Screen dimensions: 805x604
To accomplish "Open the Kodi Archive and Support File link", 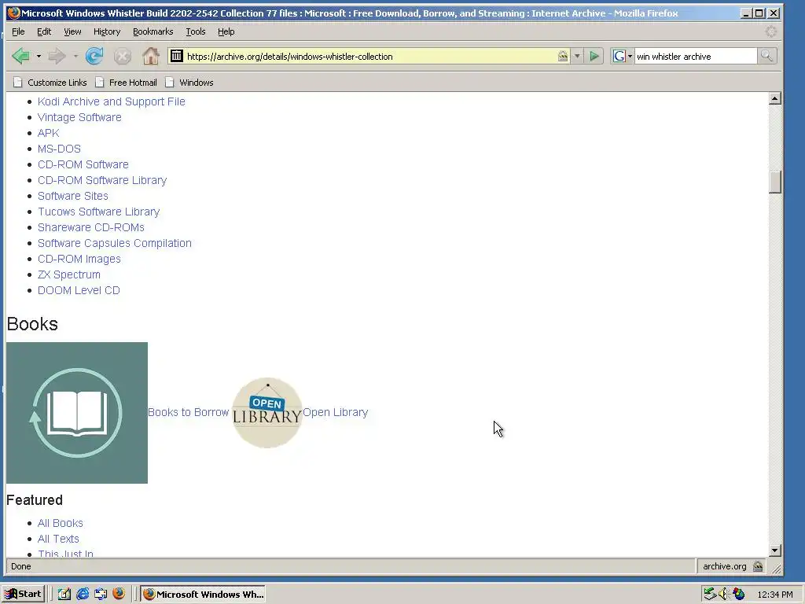I will [x=112, y=101].
